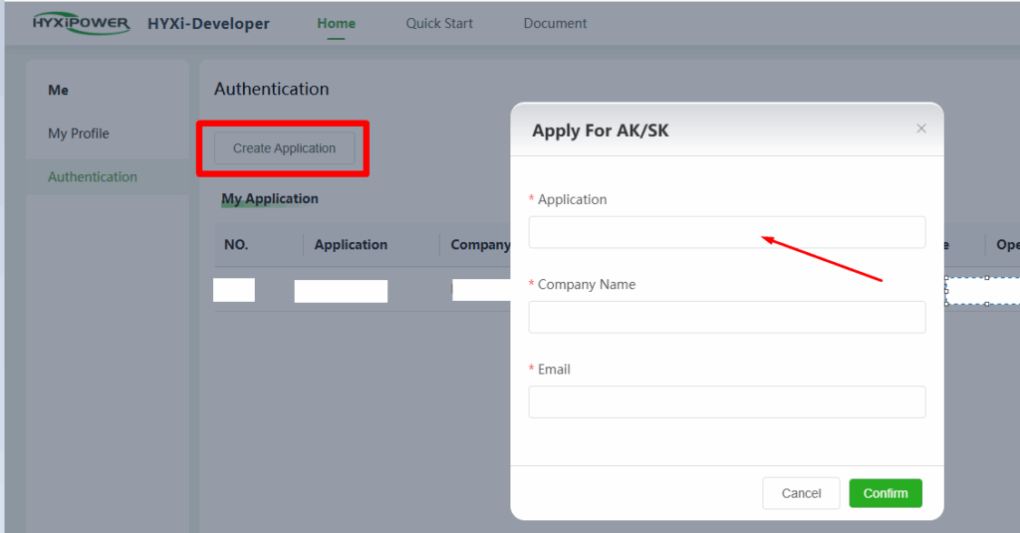Go to the Document tab
Image resolution: width=1020 pixels, height=533 pixels.
[x=555, y=23]
